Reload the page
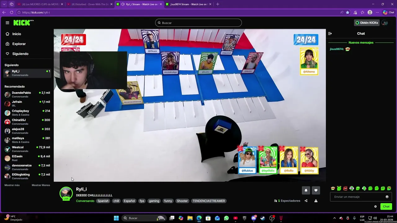Screen dimensions: 397x223 coord(11,12)
